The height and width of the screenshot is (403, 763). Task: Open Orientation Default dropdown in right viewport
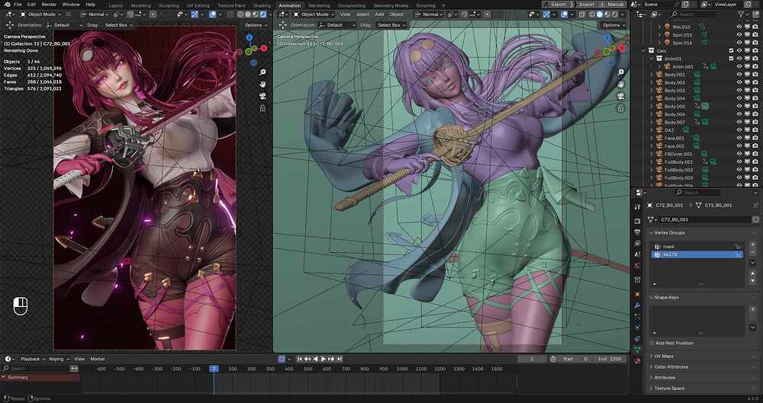coord(338,25)
